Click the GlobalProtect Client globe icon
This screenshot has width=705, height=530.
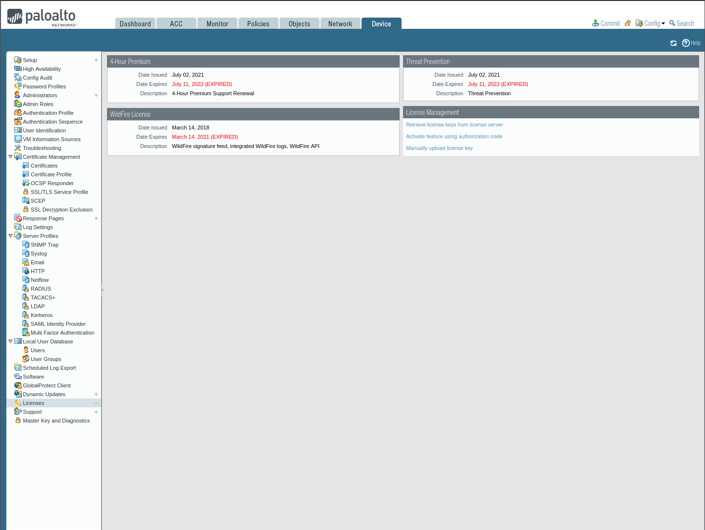pyautogui.click(x=18, y=385)
